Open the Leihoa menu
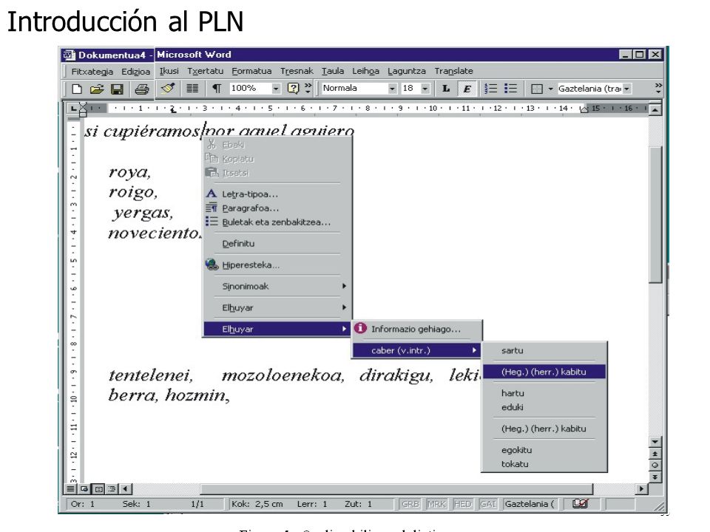 point(365,71)
